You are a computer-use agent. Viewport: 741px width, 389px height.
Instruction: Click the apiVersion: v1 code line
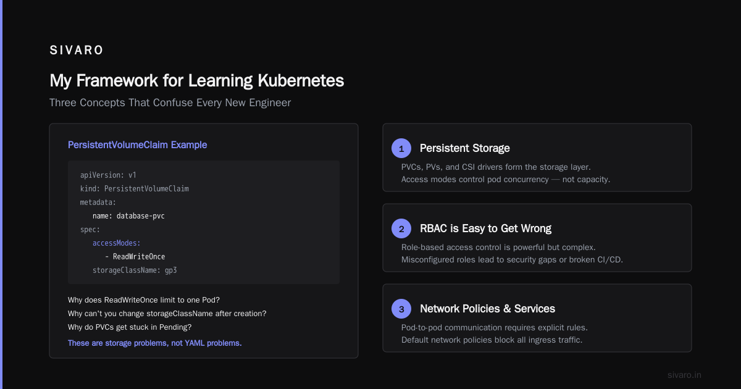point(108,175)
